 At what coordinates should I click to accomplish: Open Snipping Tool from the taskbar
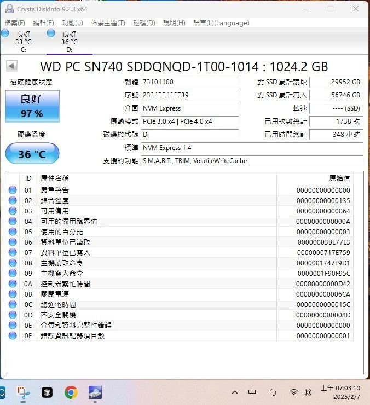[x=23, y=392]
